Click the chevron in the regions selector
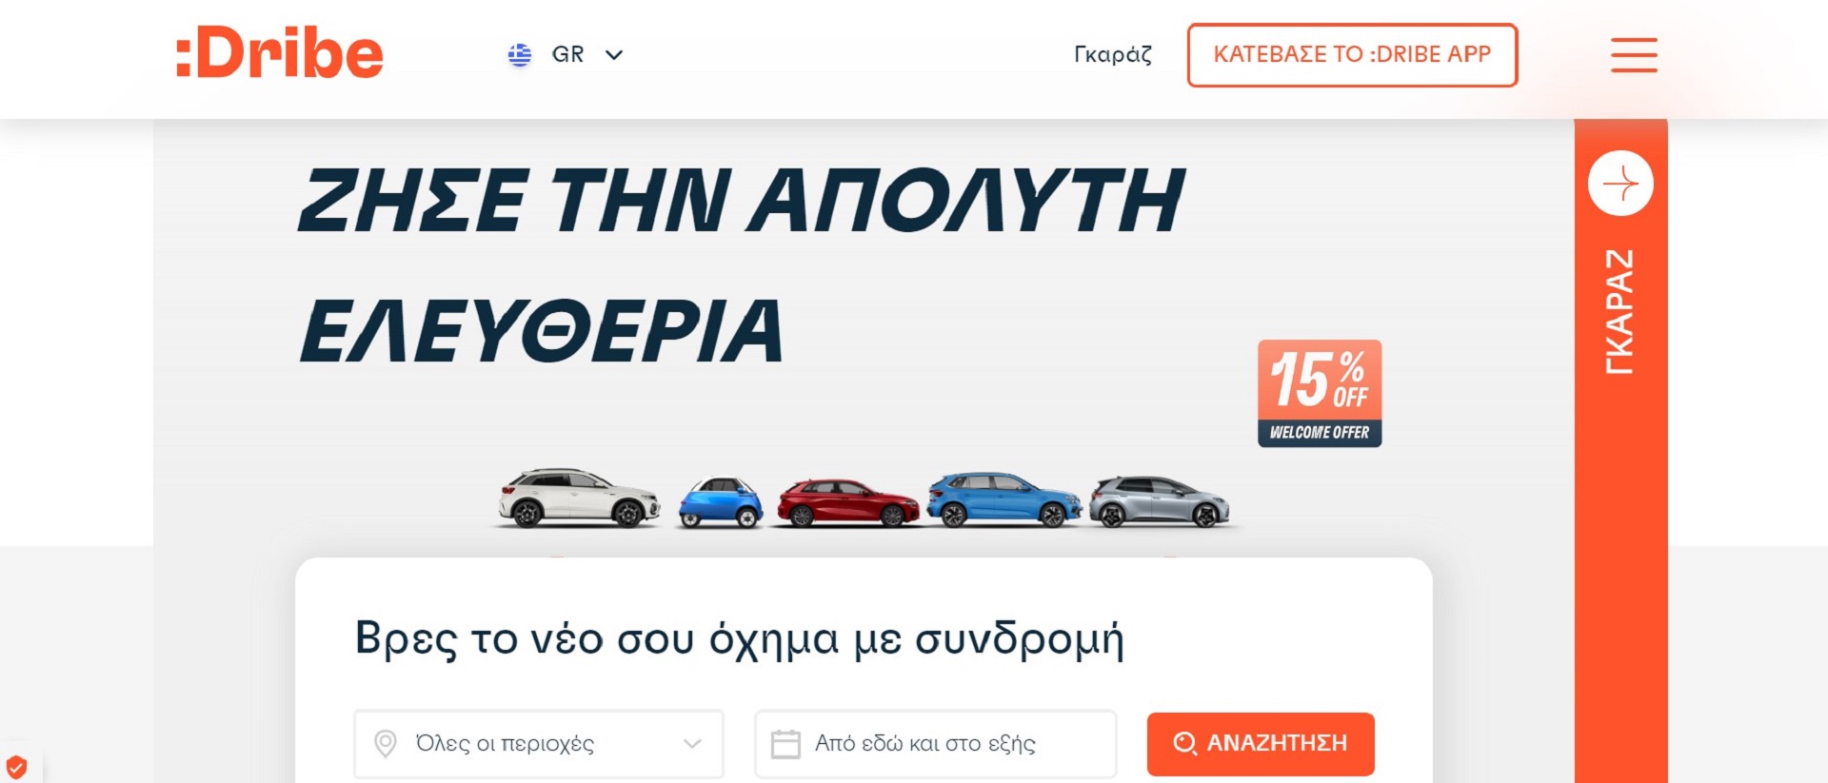This screenshot has height=783, width=1828. pos(692,743)
